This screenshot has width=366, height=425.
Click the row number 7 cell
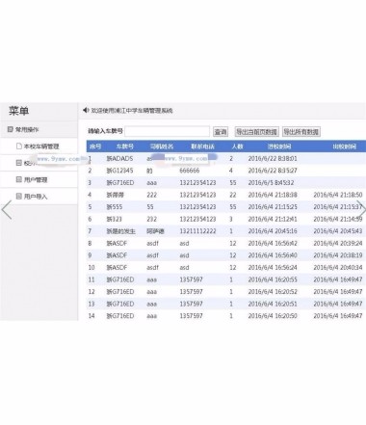90,231
